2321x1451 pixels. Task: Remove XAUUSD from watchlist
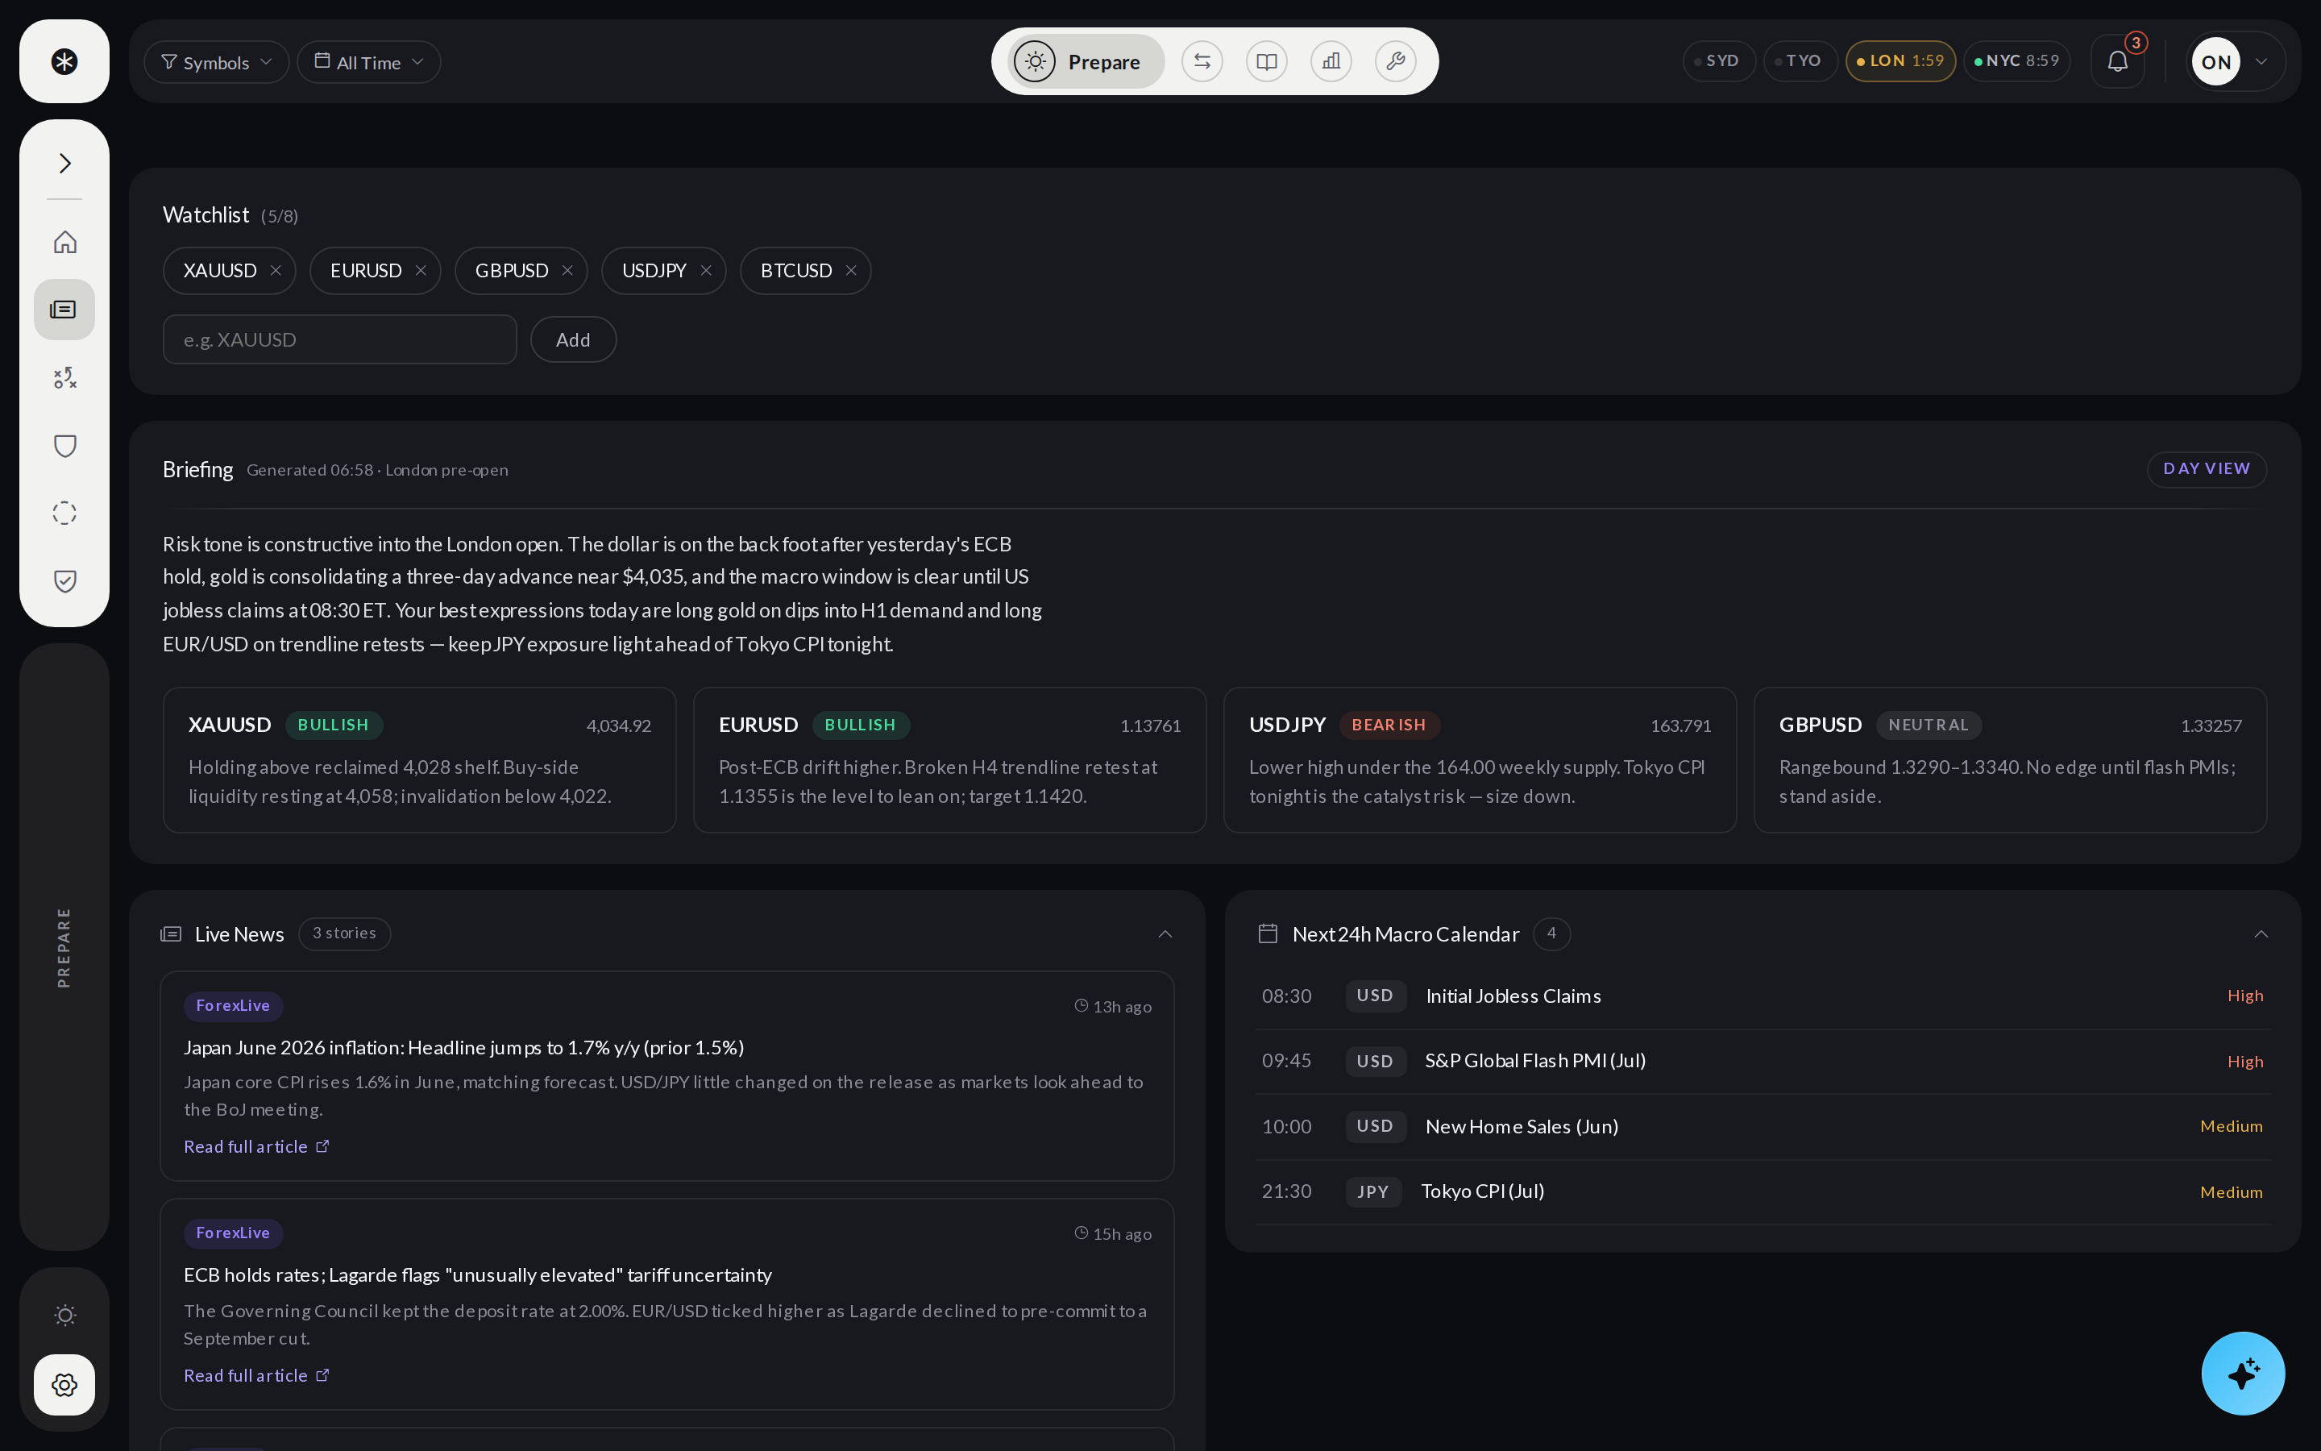(x=276, y=271)
